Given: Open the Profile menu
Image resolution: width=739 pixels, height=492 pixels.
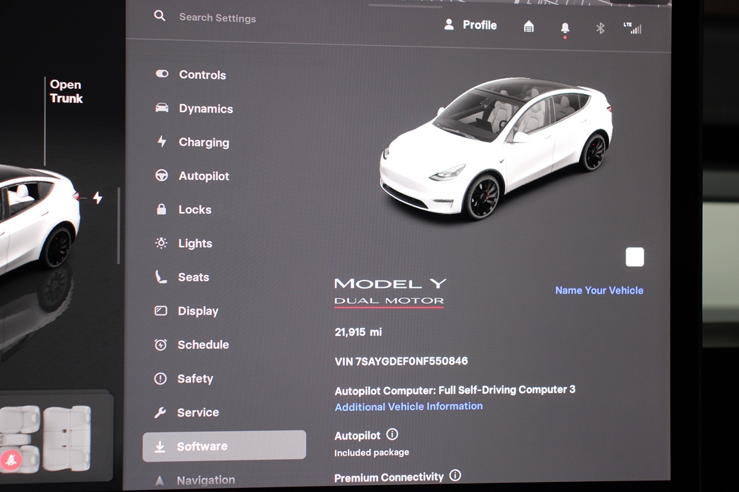Looking at the screenshot, I should point(470,25).
